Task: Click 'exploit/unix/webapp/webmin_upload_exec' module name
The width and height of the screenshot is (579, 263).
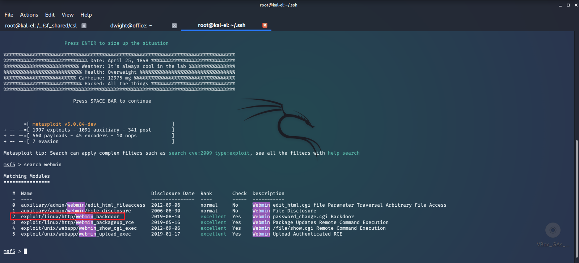Action: pos(76,234)
